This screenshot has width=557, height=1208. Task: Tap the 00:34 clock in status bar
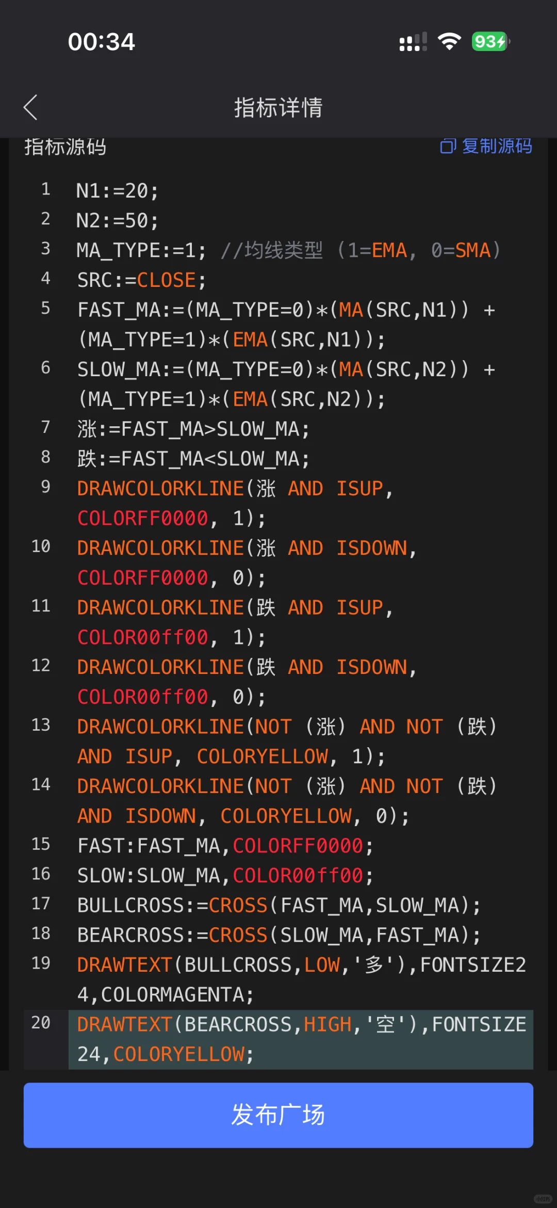pyautogui.click(x=102, y=42)
